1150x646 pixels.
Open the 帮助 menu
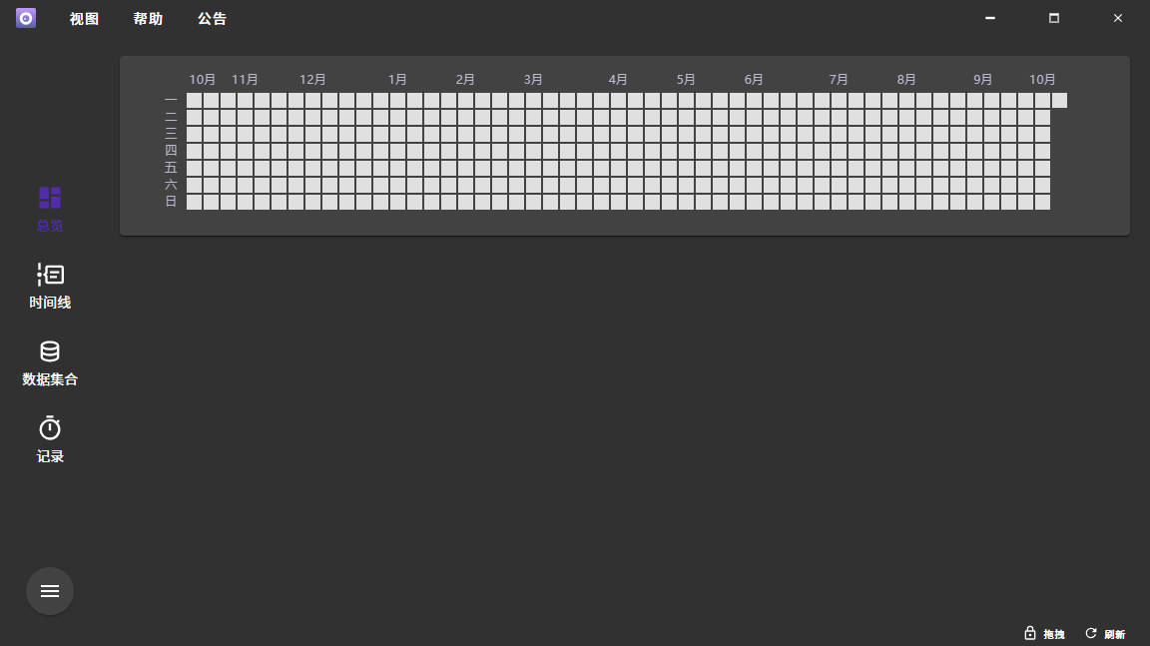tap(148, 19)
